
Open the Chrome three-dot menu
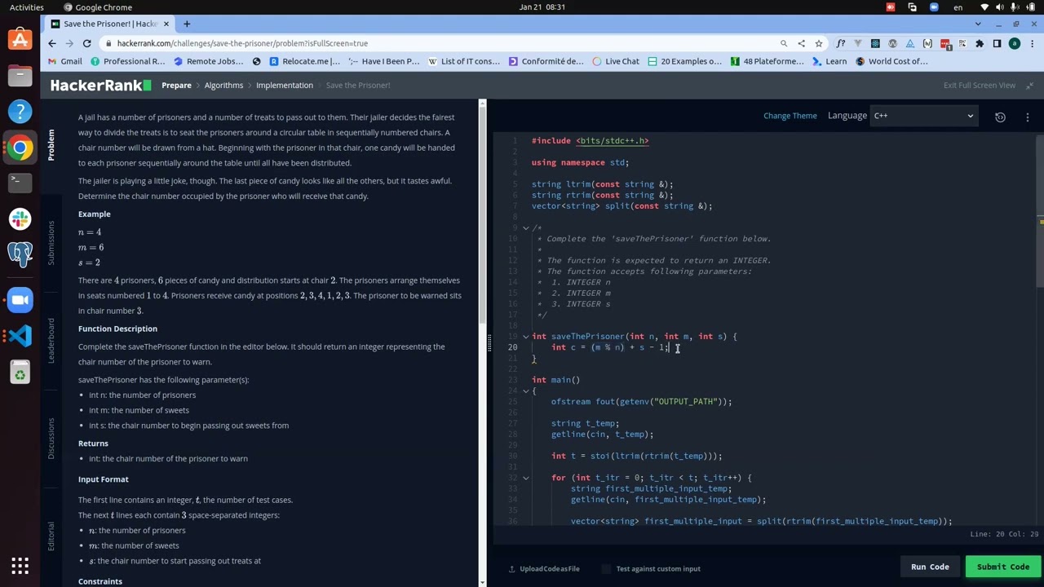1032,43
